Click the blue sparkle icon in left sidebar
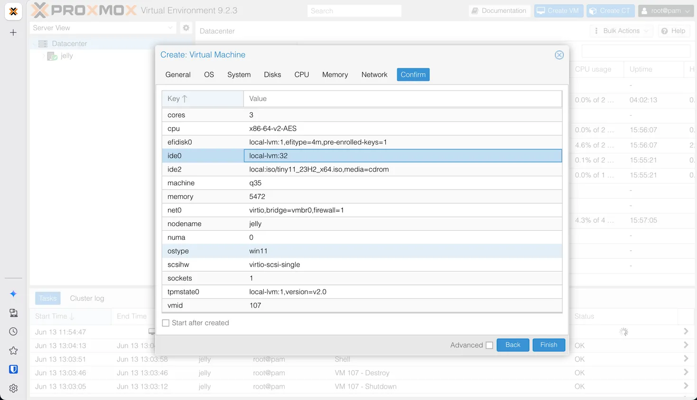This screenshot has width=697, height=400. click(13, 294)
